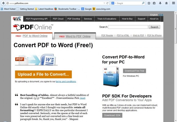Click the Download SDK button
177x122 pixels.
[x=112, y=115]
